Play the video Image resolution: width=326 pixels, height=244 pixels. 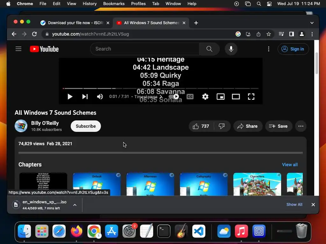70,97
